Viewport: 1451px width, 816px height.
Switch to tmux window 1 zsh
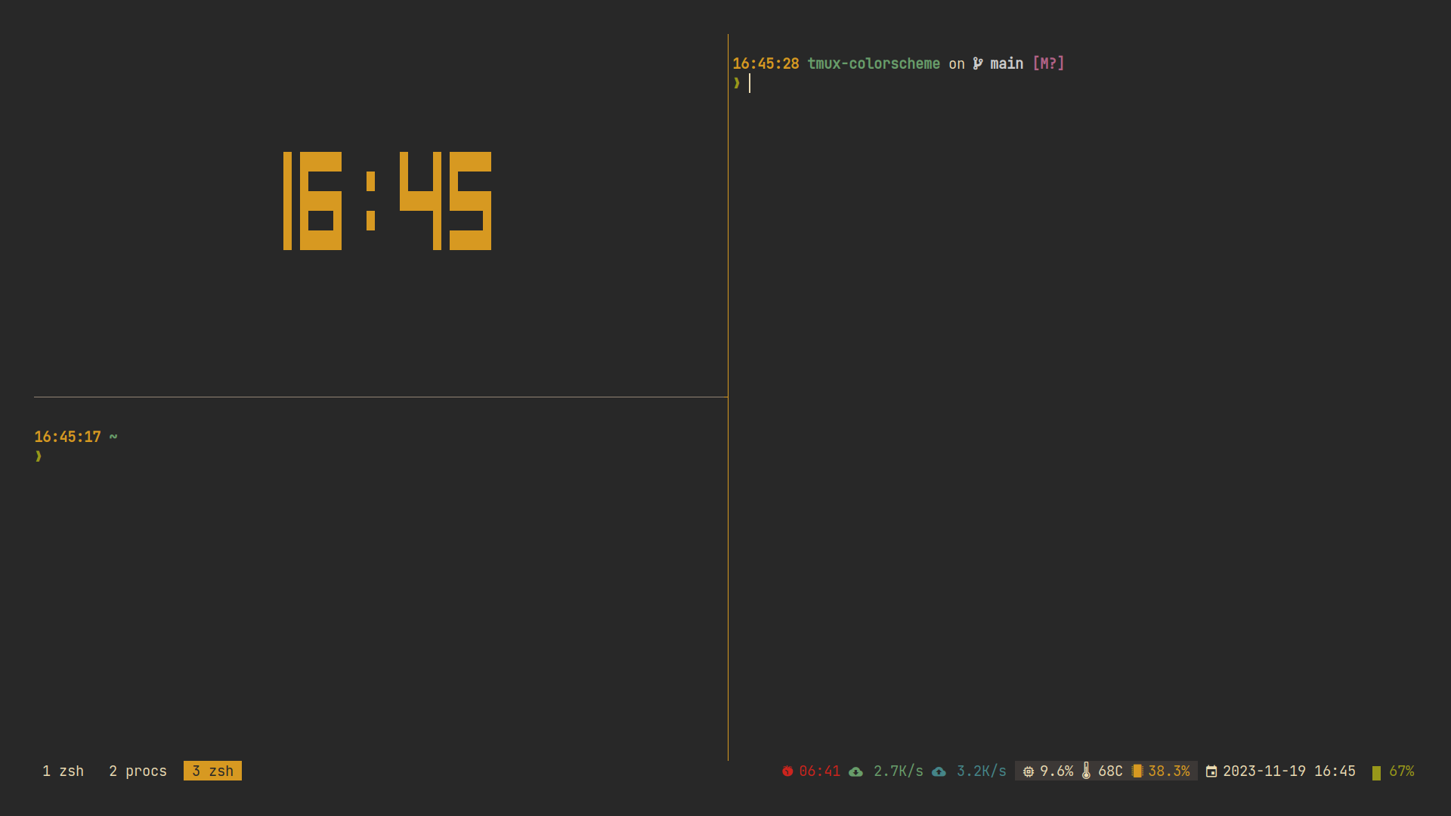(63, 771)
